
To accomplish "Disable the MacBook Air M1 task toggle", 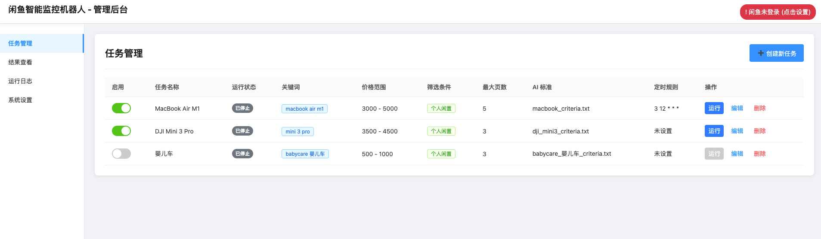I will tap(121, 108).
